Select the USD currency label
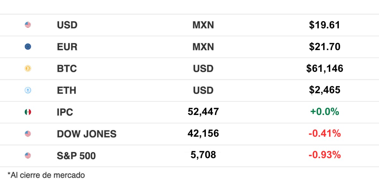 [67, 25]
